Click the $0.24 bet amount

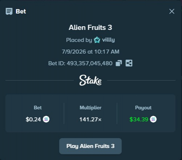pos(33,119)
